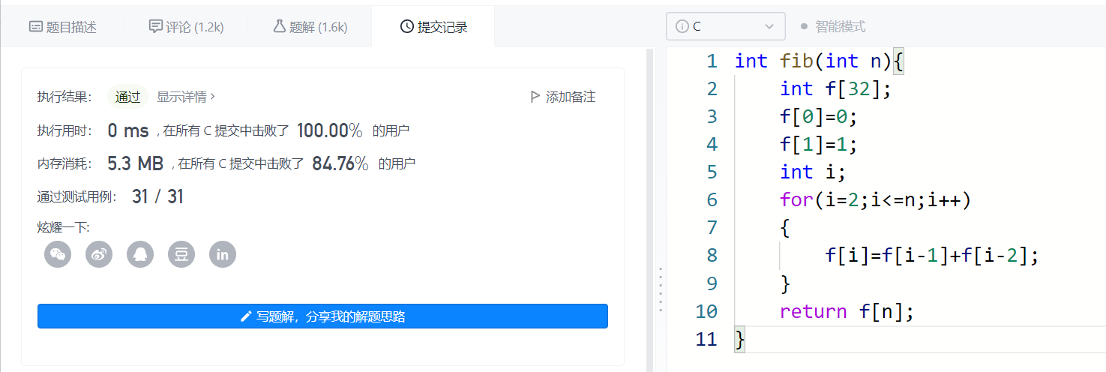Open the 评论 (1.2k) tab
1106x372 pixels.
pyautogui.click(x=187, y=27)
